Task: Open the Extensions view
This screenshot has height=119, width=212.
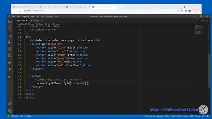Action: (10, 49)
